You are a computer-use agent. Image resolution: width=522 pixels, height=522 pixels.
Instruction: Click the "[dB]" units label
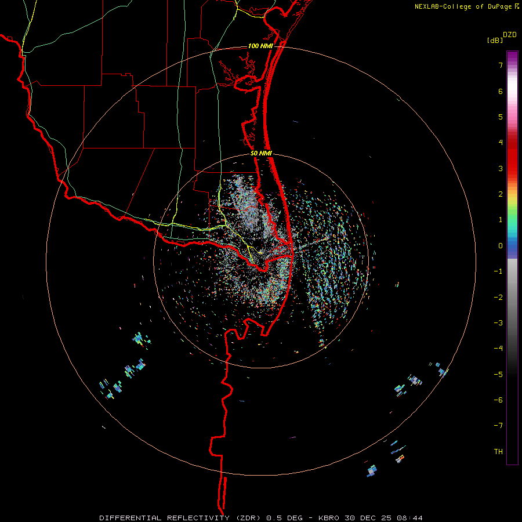pos(495,41)
